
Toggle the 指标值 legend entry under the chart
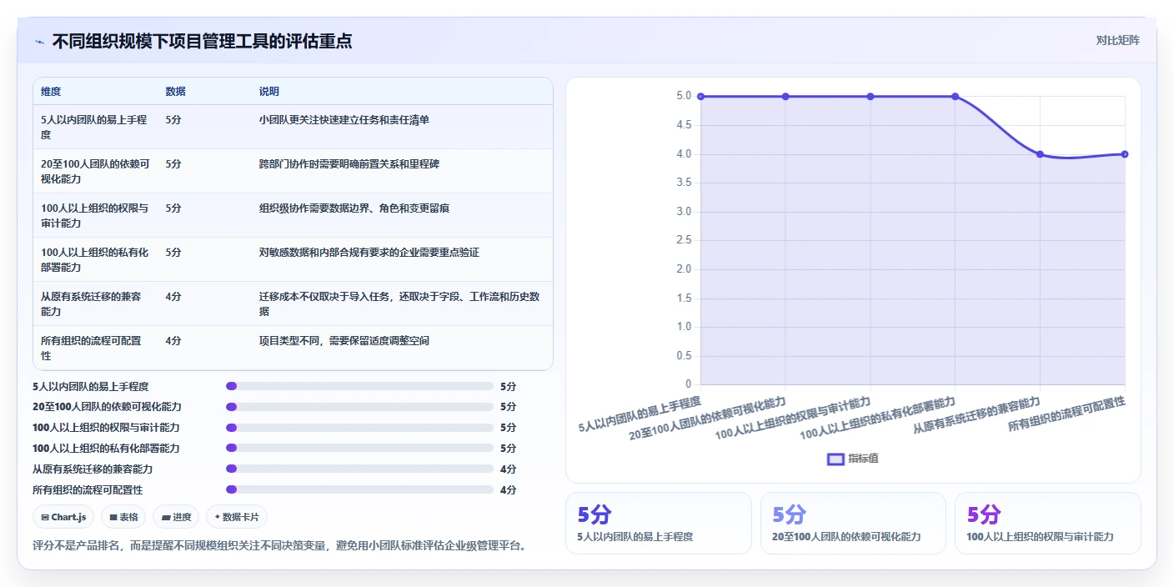852,459
